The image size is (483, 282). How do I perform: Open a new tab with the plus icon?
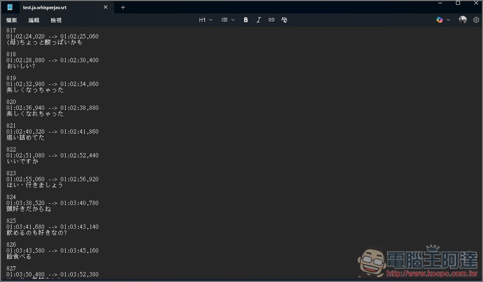123,7
